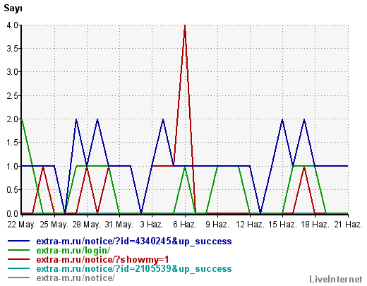Open extra-m.ru/notice/?id=2105539&up_success legend entry

134,268
